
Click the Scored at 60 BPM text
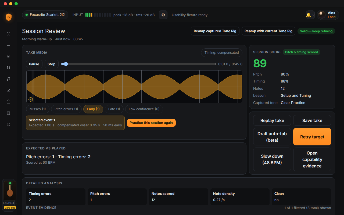tap(41, 163)
